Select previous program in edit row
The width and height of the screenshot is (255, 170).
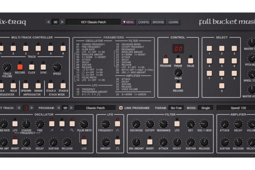(x=58, y=108)
